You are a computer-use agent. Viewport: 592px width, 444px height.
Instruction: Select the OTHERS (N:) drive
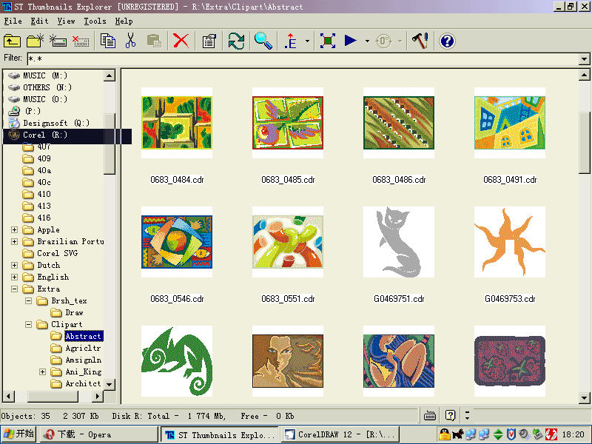(x=47, y=87)
